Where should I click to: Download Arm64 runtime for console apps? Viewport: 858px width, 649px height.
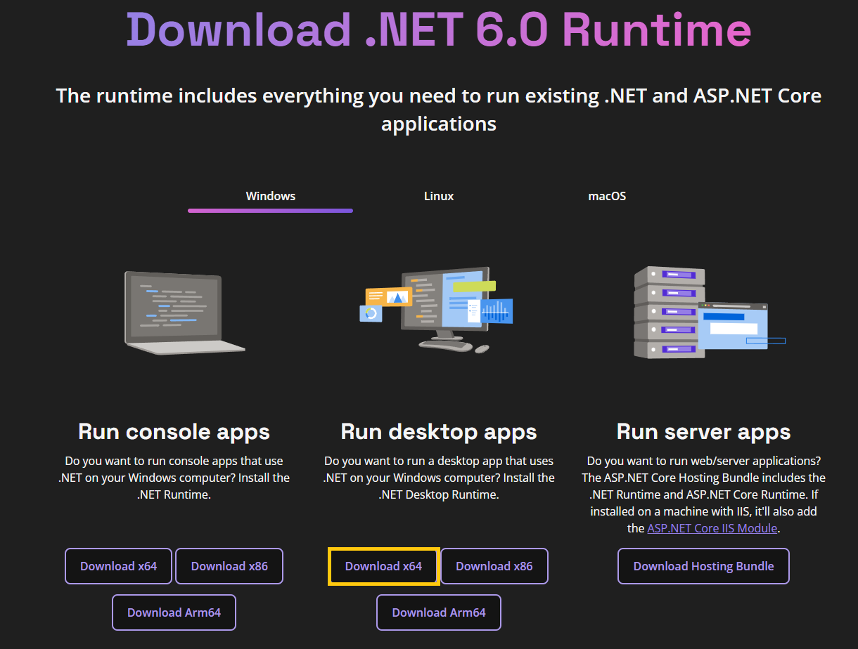tap(174, 612)
